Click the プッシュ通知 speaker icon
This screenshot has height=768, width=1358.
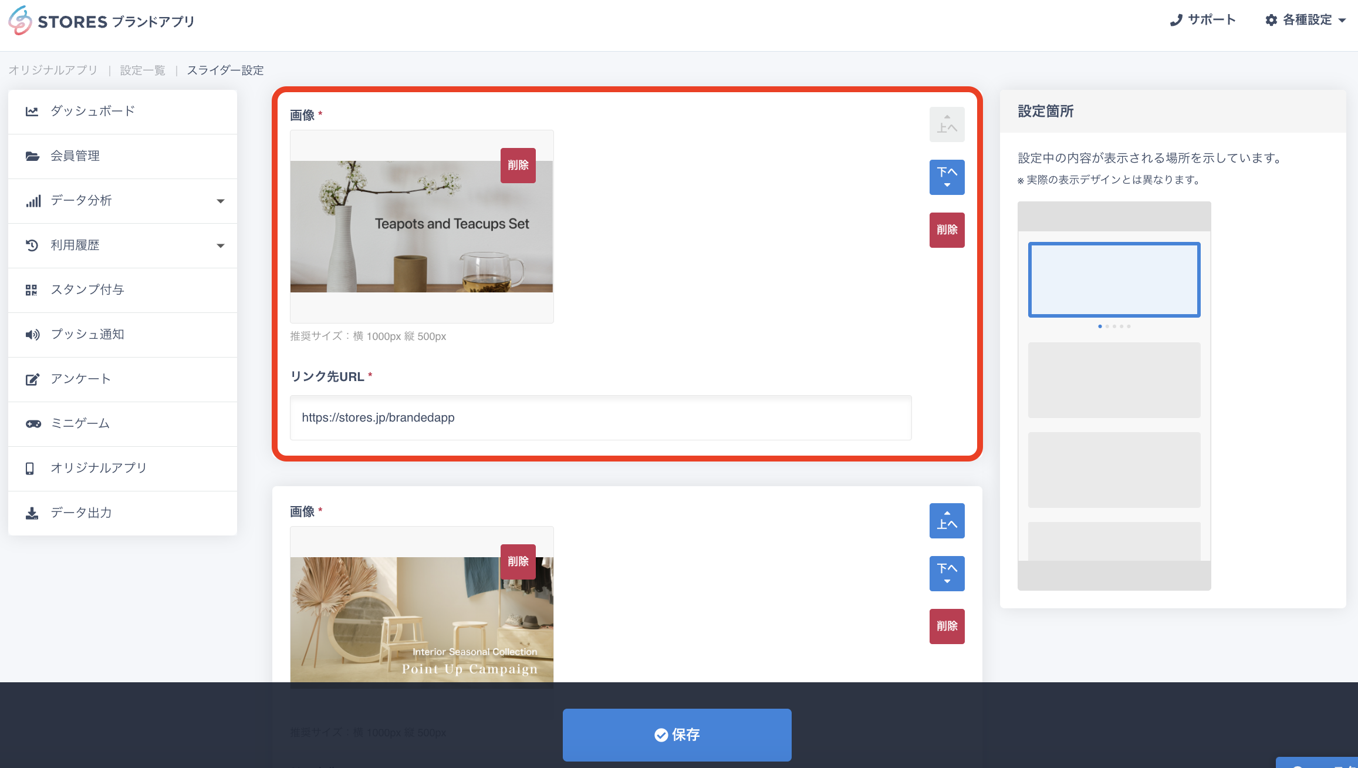coord(33,335)
